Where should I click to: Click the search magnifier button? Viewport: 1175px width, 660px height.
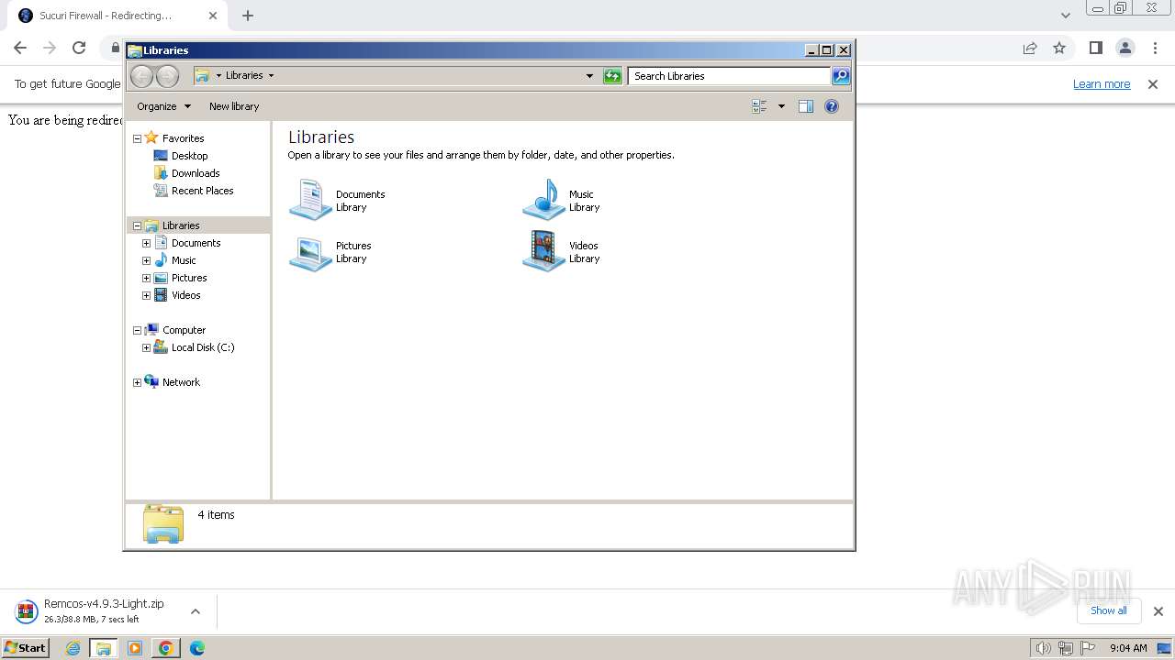pos(841,76)
